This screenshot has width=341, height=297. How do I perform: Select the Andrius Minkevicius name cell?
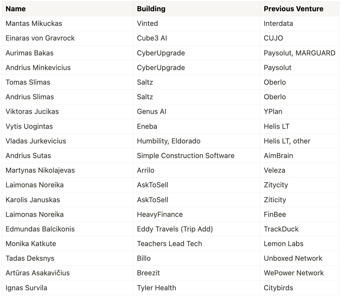[x=67, y=67]
